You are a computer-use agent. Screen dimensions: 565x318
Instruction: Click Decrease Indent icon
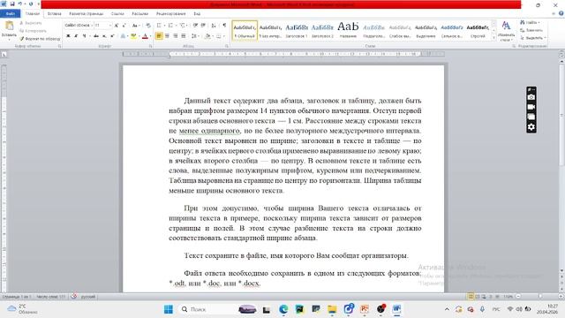tap(195, 26)
